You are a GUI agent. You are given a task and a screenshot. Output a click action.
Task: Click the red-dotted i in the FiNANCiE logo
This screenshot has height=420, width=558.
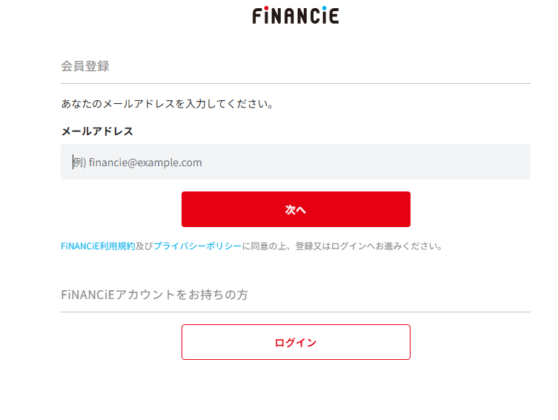click(265, 16)
